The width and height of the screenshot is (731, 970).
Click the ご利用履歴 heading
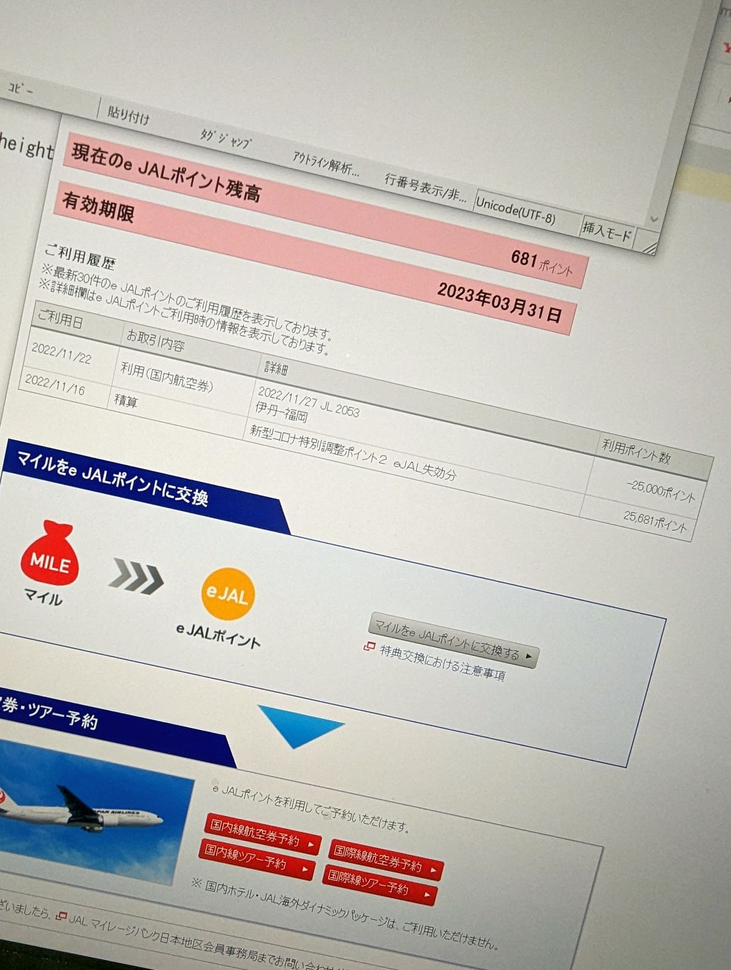(x=79, y=256)
